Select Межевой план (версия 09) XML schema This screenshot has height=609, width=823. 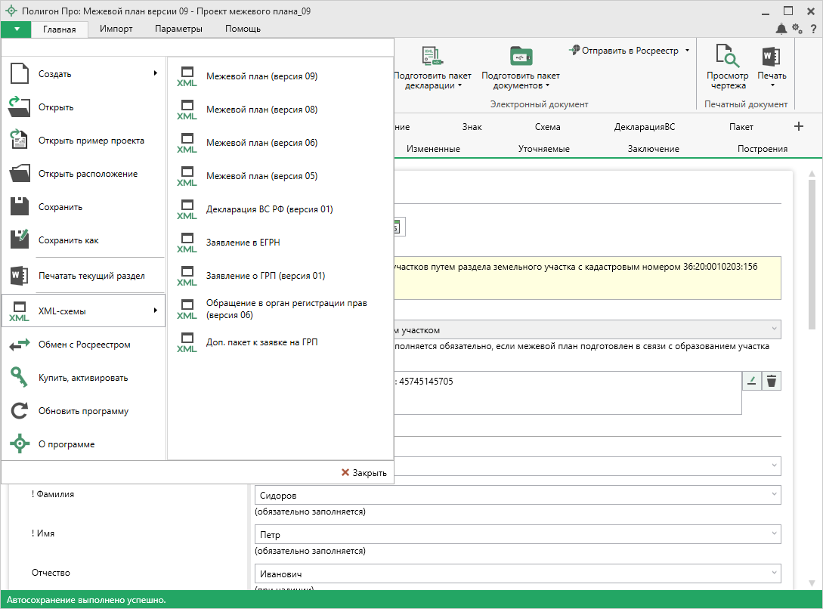click(x=261, y=76)
